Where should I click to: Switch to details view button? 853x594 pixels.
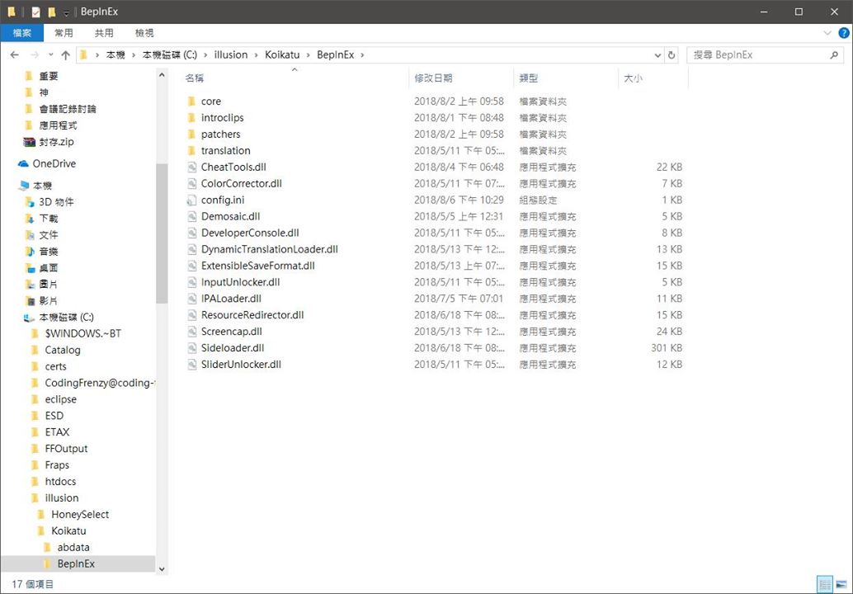coord(824,584)
